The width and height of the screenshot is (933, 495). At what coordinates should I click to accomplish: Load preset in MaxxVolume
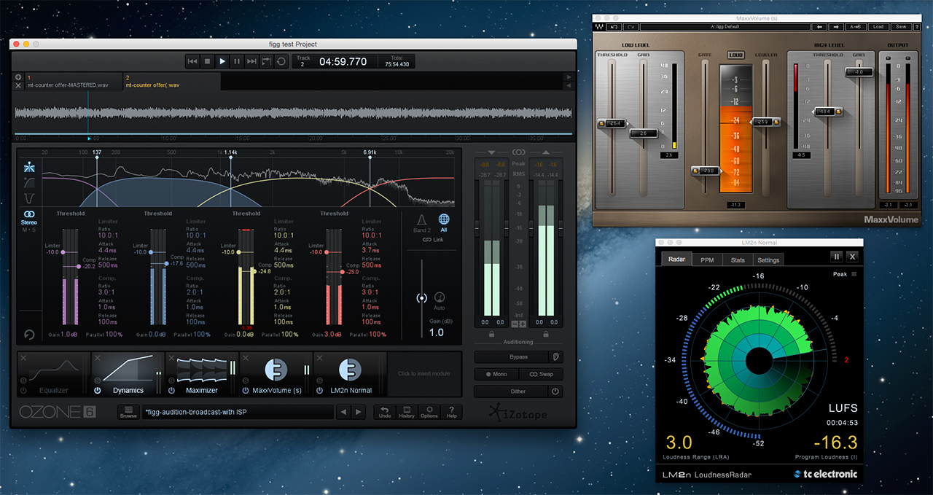pos(878,26)
